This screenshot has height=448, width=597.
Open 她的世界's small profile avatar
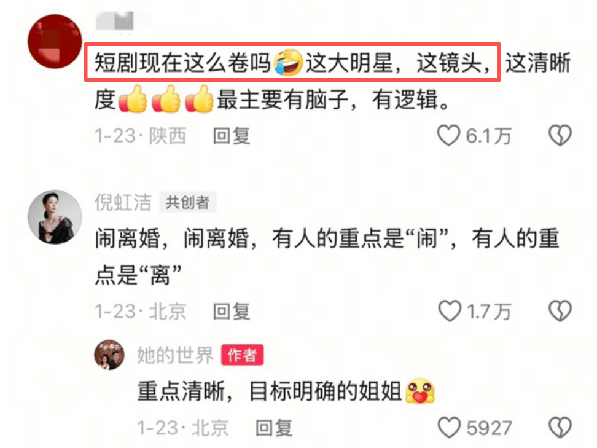coord(109,355)
